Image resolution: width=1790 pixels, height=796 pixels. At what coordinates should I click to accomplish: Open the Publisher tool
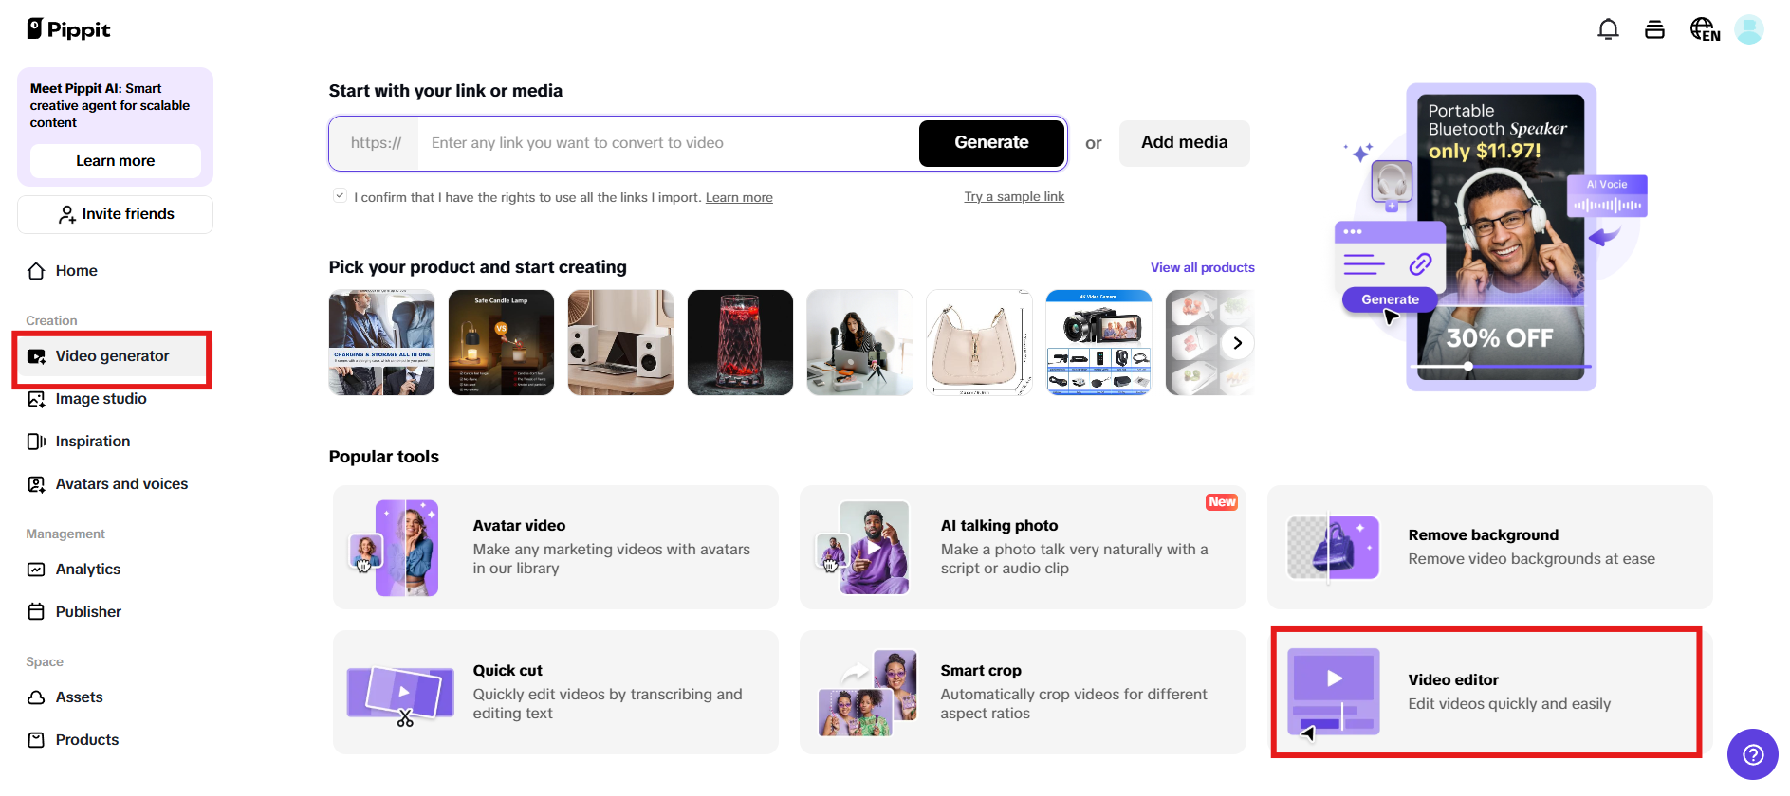click(87, 611)
